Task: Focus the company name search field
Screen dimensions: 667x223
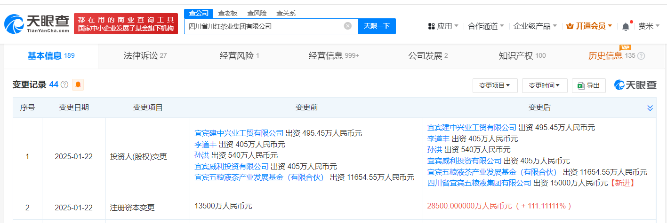Action: point(271,26)
